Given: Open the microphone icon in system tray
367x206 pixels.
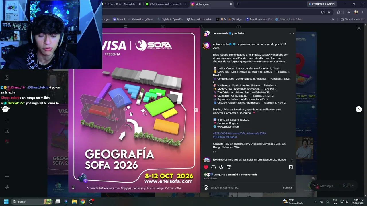Looking at the screenshot, I should click(x=327, y=202).
